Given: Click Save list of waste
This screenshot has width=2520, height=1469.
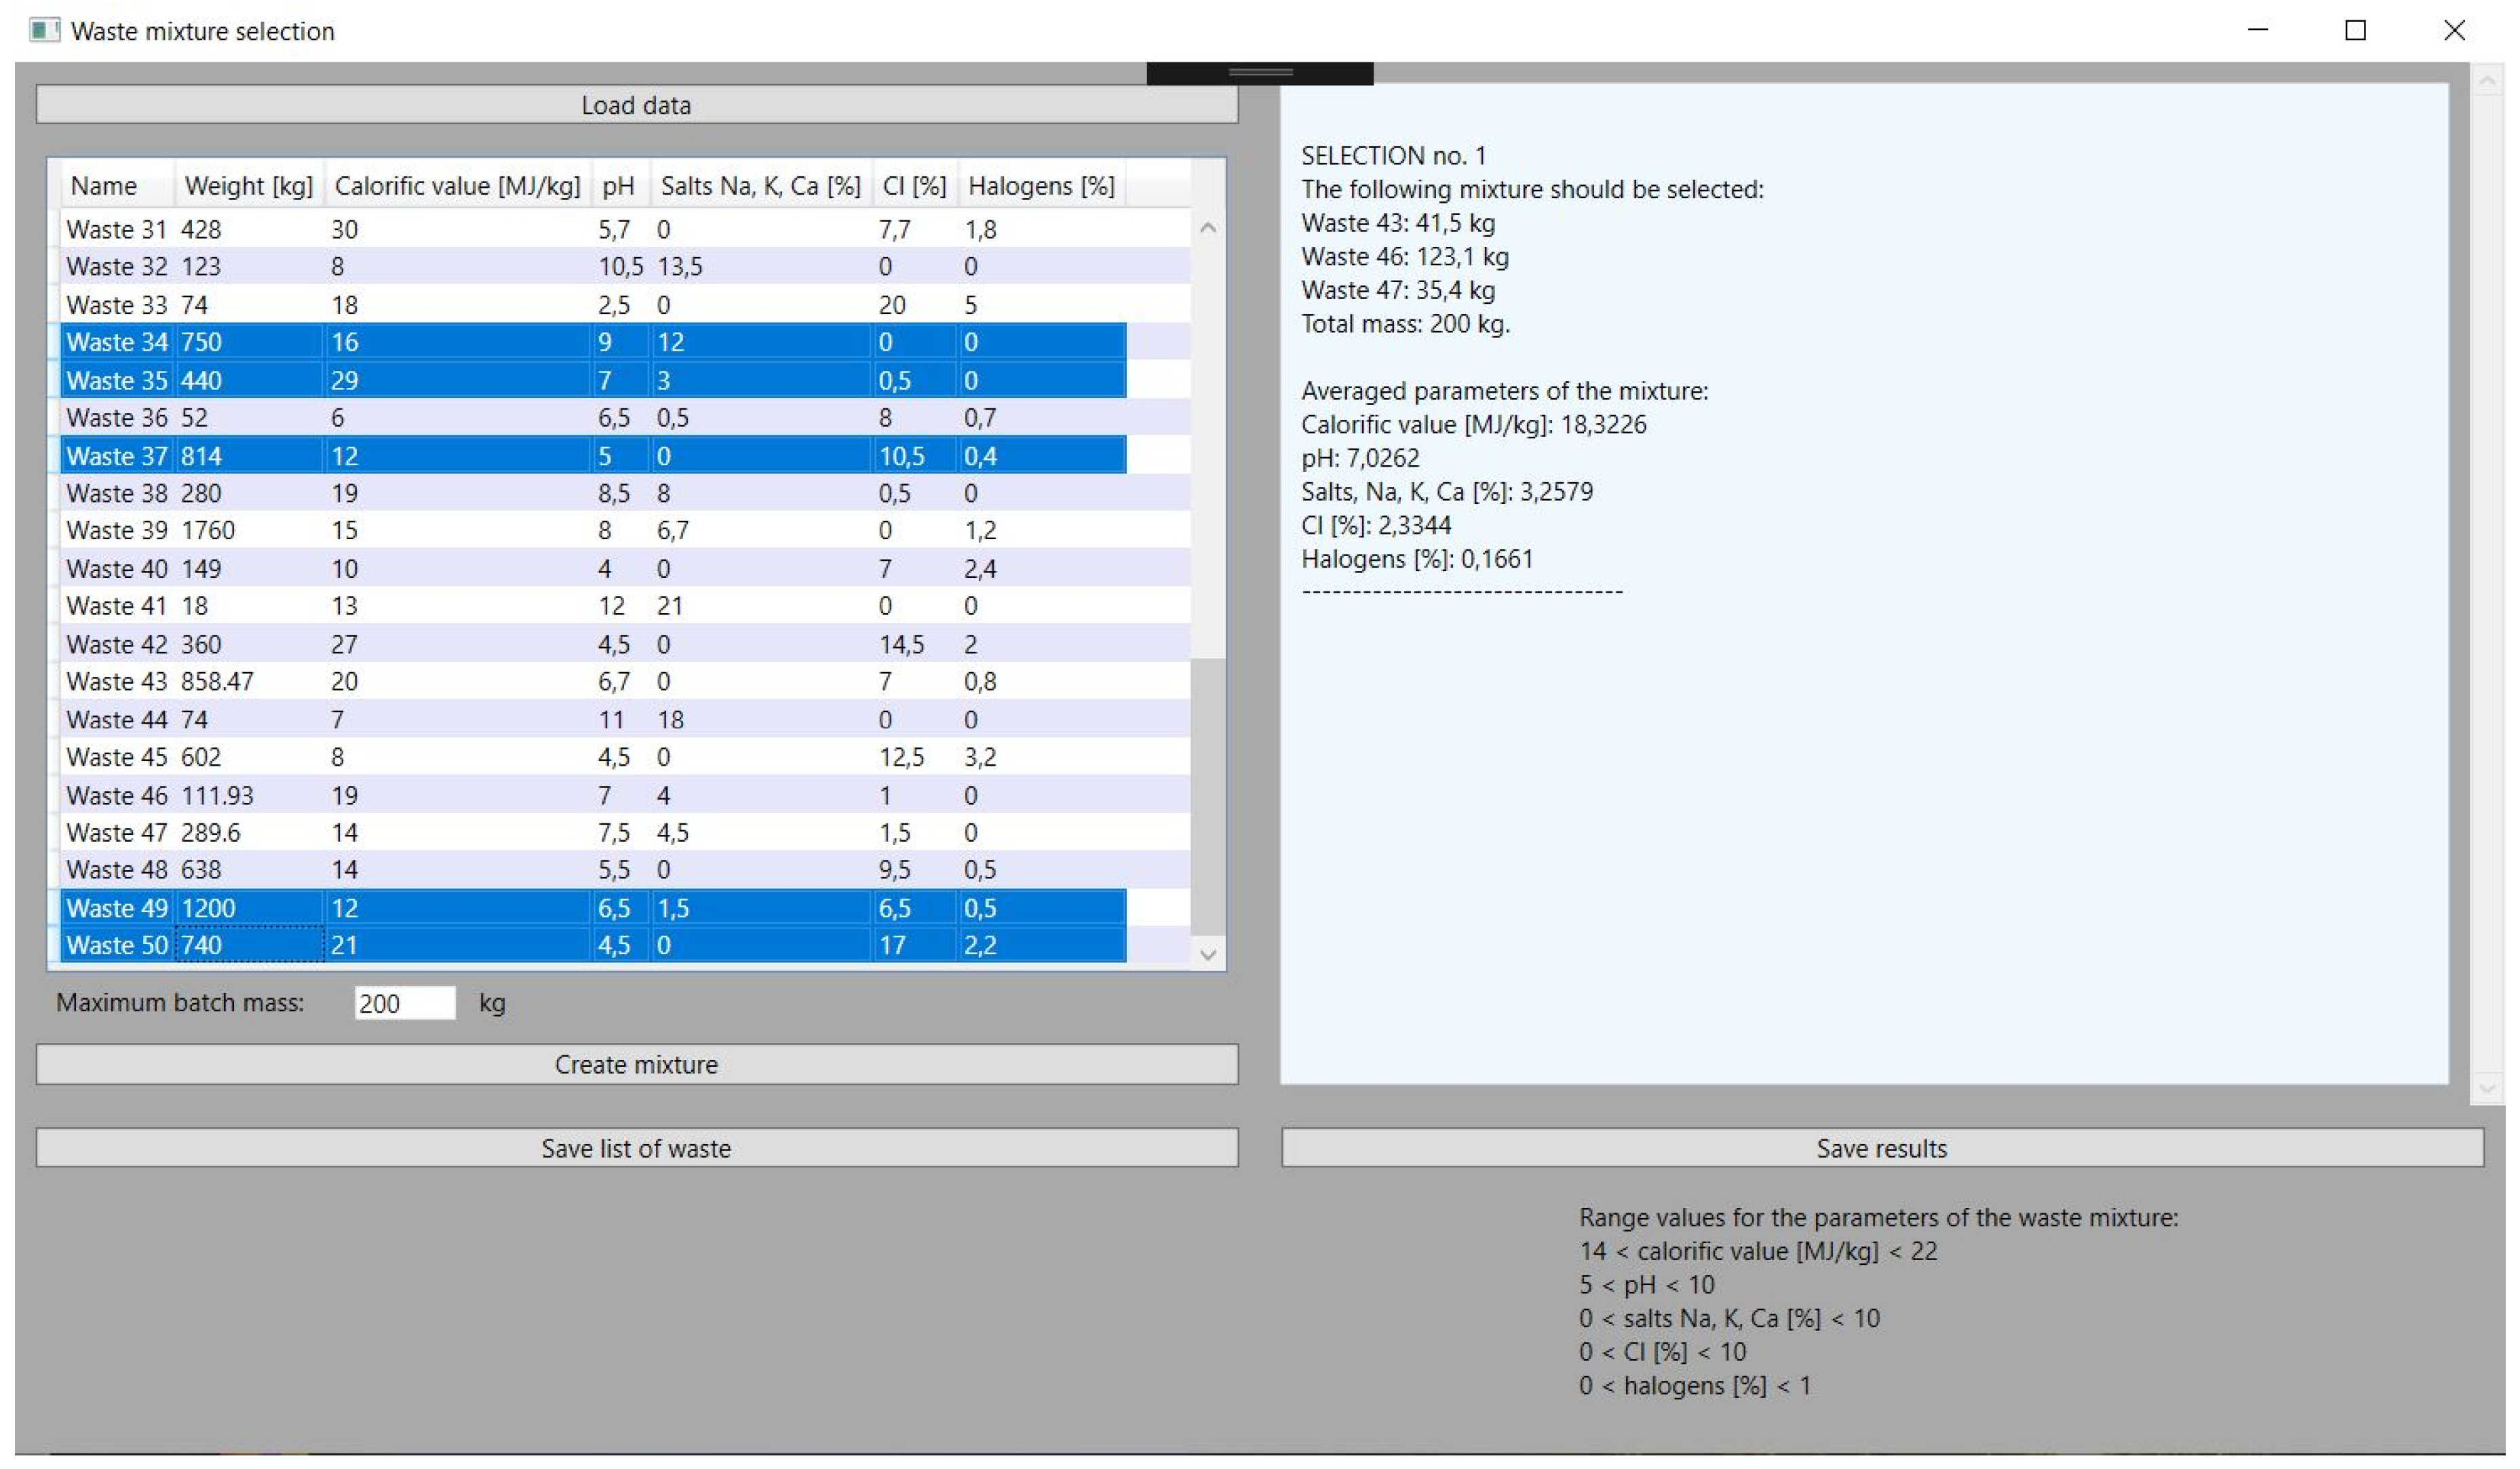Looking at the screenshot, I should [x=636, y=1148].
